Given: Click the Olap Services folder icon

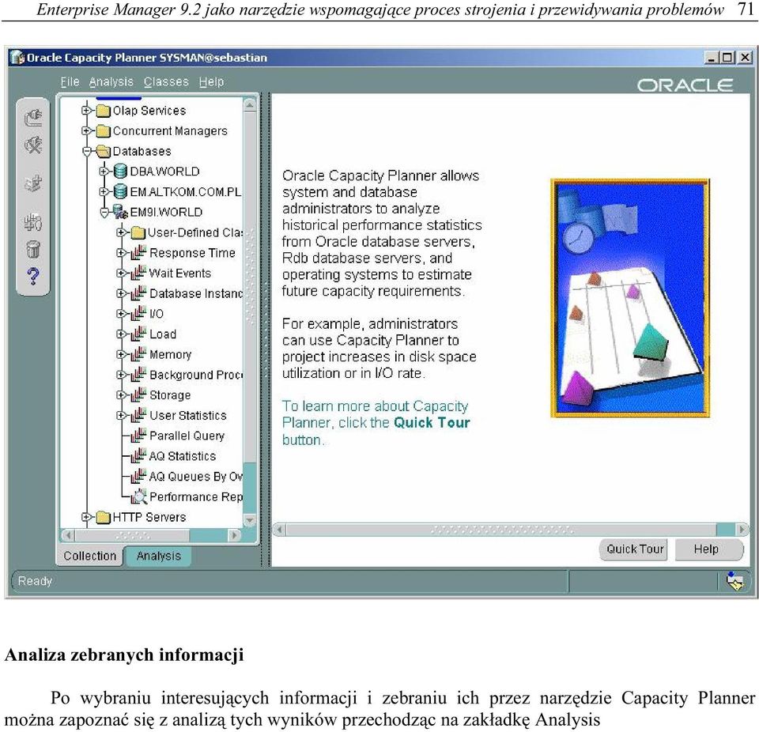Looking at the screenshot, I should [x=103, y=111].
